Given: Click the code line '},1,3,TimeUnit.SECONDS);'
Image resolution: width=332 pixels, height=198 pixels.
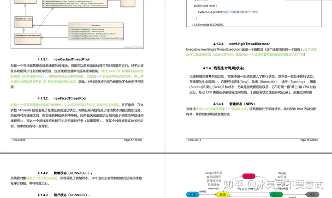Looking at the screenshot, I should pyautogui.click(x=207, y=25).
